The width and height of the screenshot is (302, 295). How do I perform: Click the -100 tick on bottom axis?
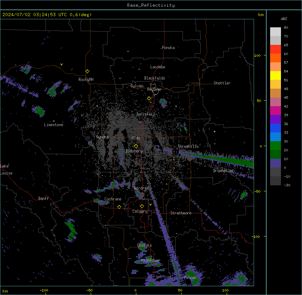click(x=44, y=290)
